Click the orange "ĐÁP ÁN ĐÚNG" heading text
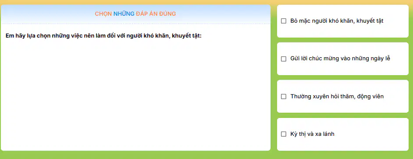Viewport: 413px width, 159px height. 156,14
